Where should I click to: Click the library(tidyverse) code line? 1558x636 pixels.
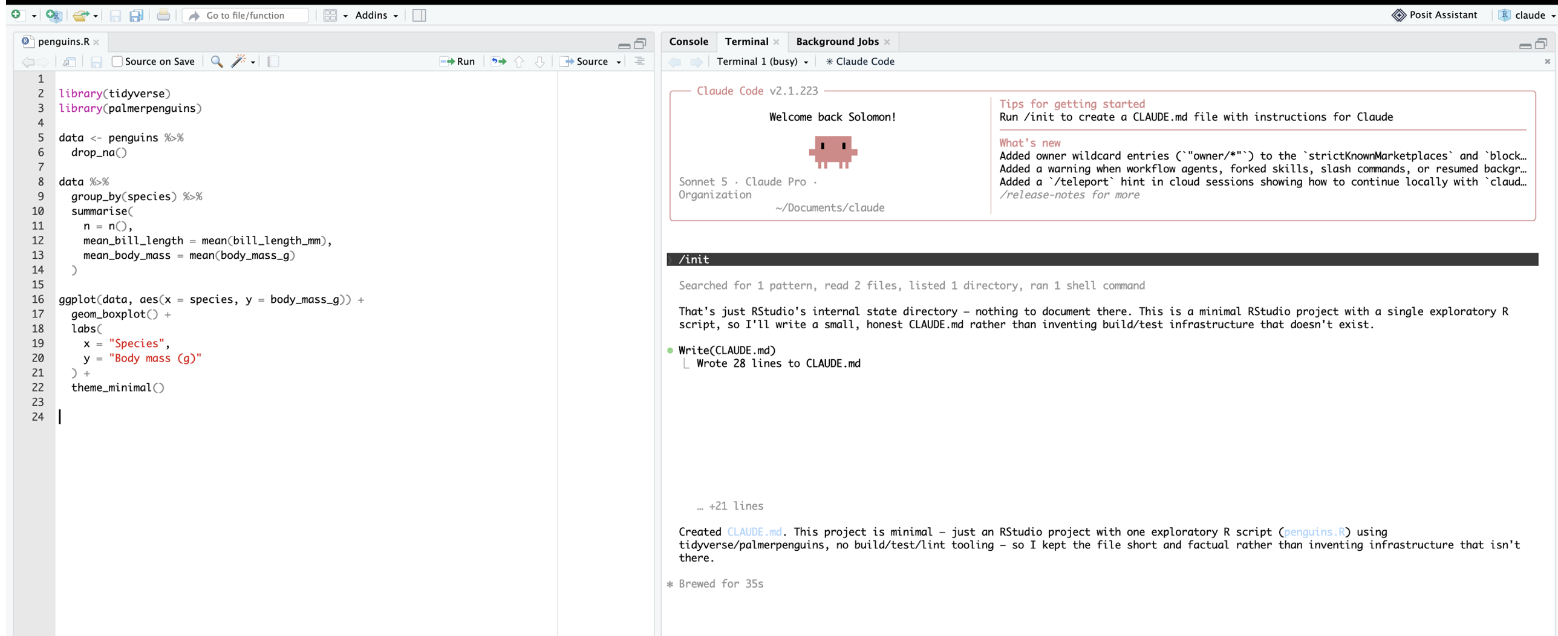coord(115,93)
